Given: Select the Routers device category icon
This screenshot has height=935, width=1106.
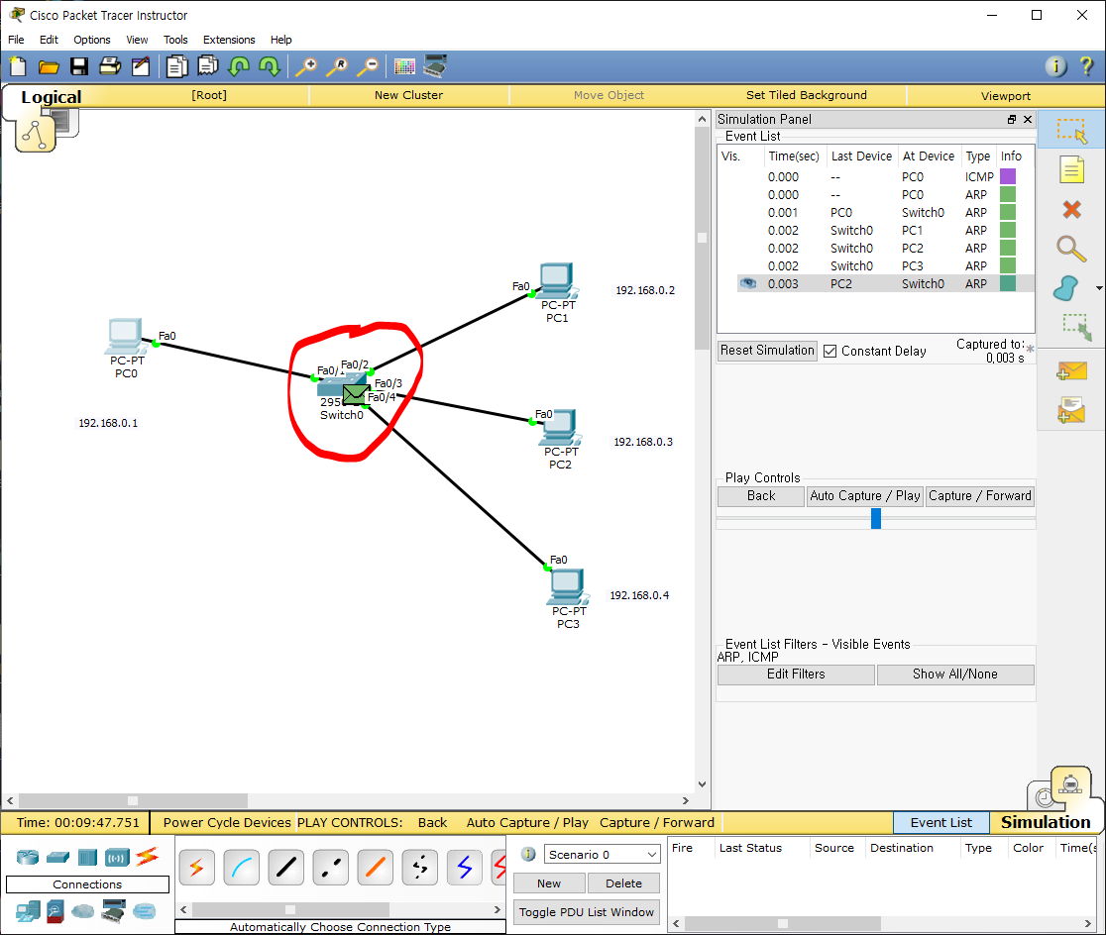Looking at the screenshot, I should click(28, 858).
